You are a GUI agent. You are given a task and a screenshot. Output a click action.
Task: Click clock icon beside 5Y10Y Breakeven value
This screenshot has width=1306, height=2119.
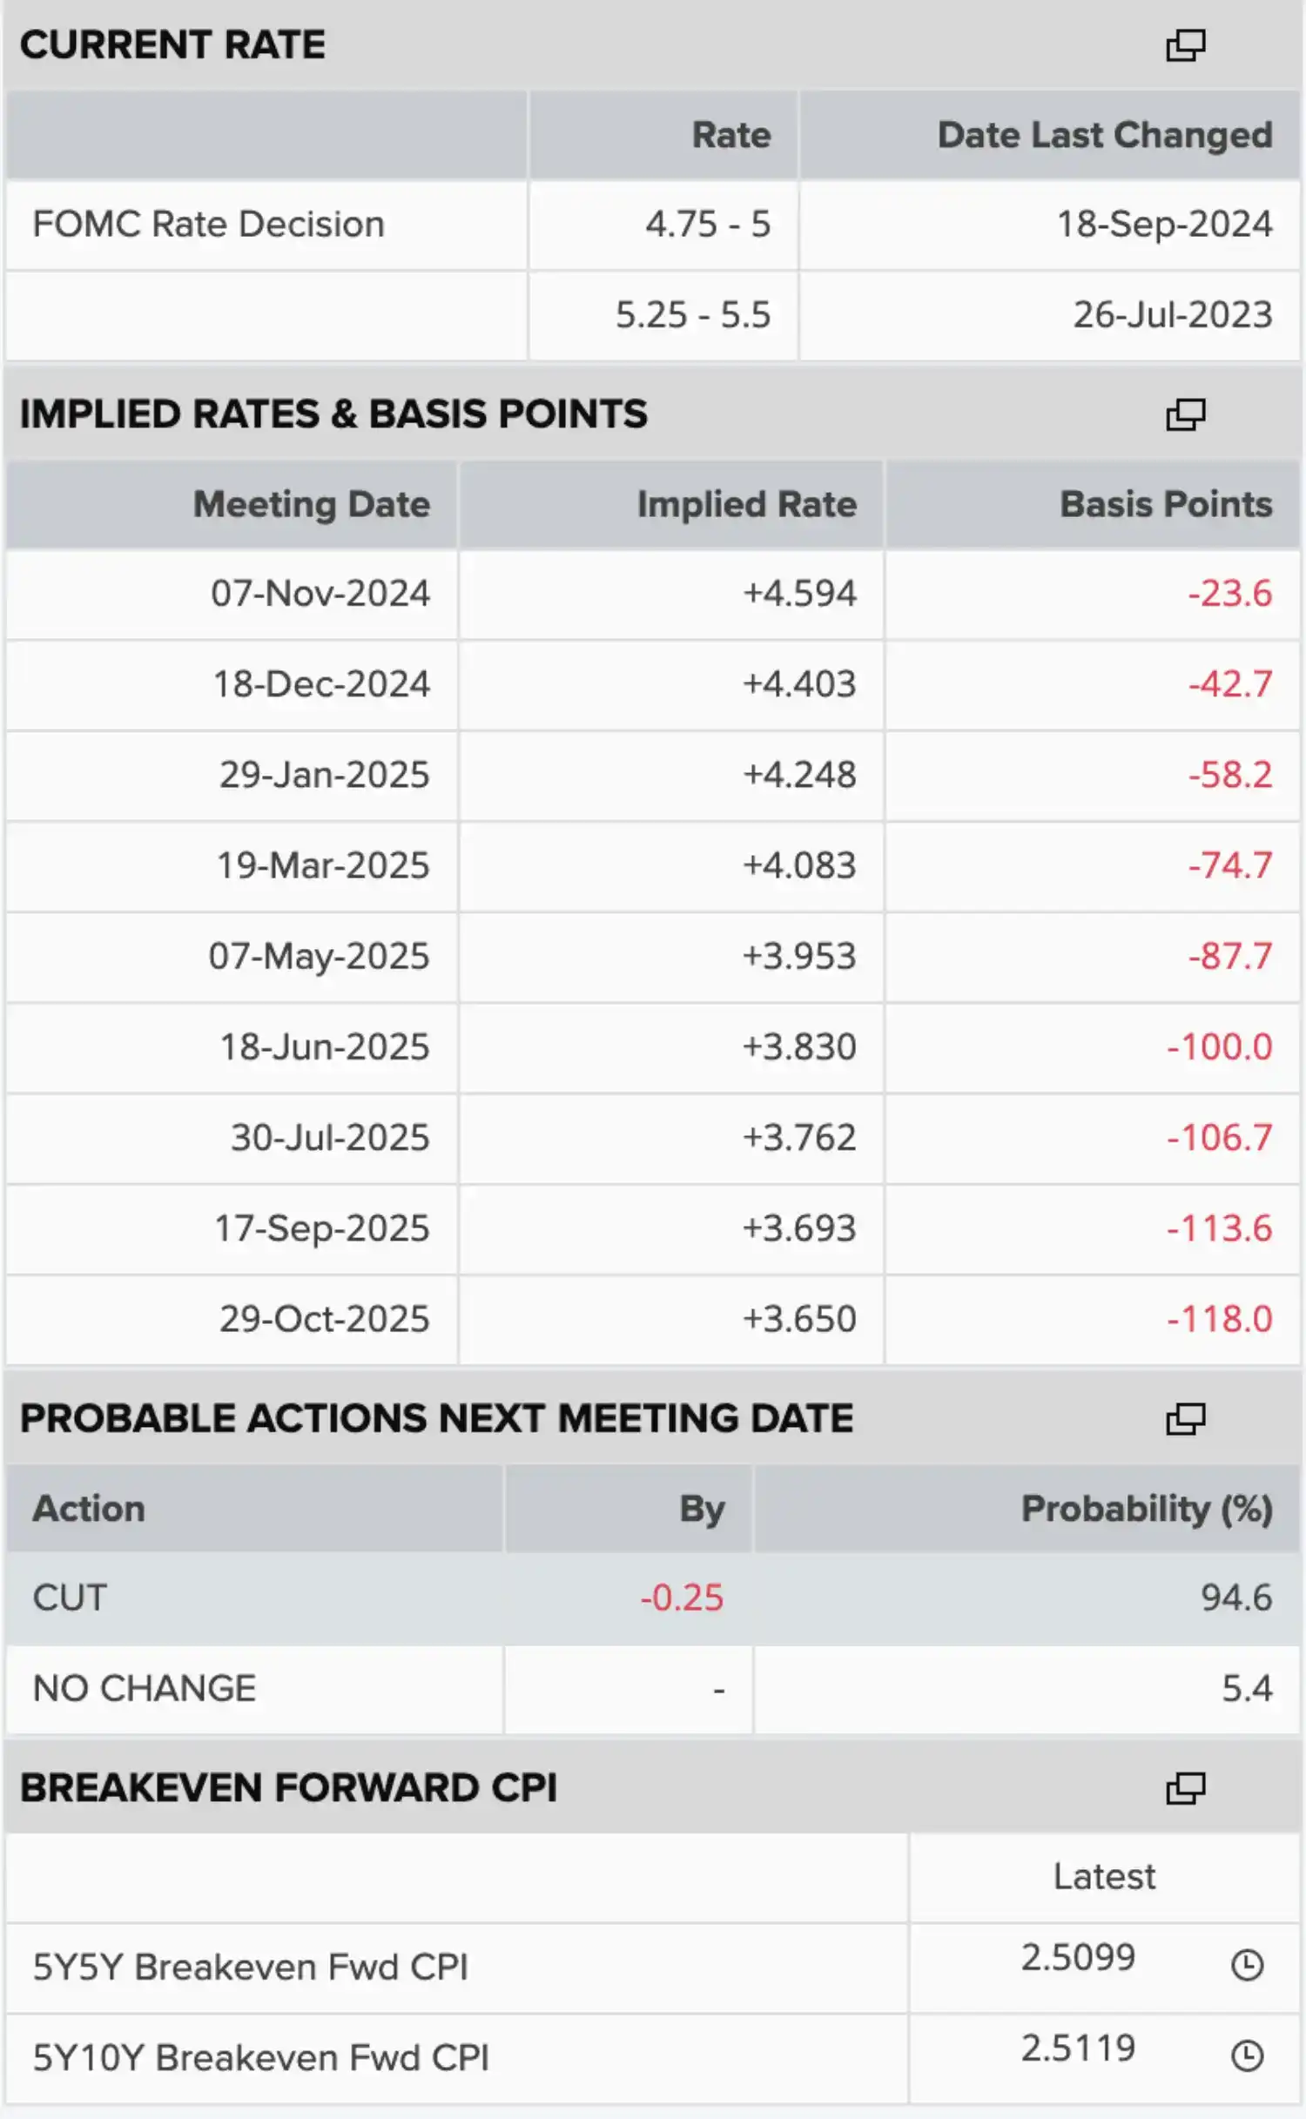1247,2055
